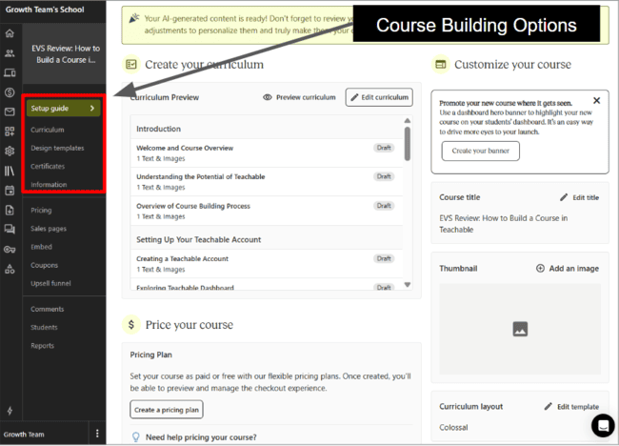This screenshot has height=446, width=619.
Task: Click the lightning bolt icon in sidebar
Action: (x=10, y=411)
